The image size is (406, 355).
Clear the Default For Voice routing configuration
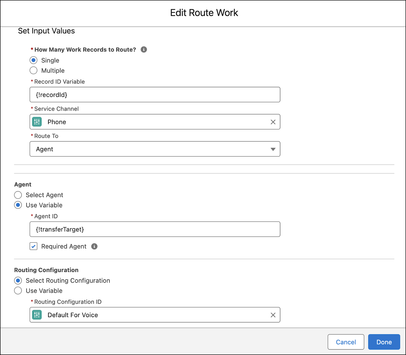pyautogui.click(x=273, y=315)
